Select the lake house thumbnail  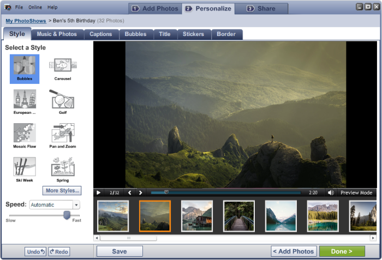click(197, 216)
